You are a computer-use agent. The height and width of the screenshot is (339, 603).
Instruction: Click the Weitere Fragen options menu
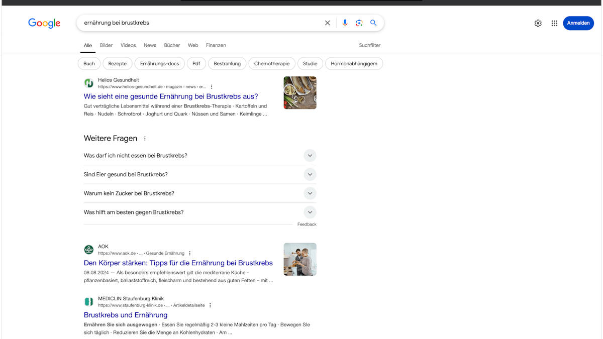tap(145, 138)
